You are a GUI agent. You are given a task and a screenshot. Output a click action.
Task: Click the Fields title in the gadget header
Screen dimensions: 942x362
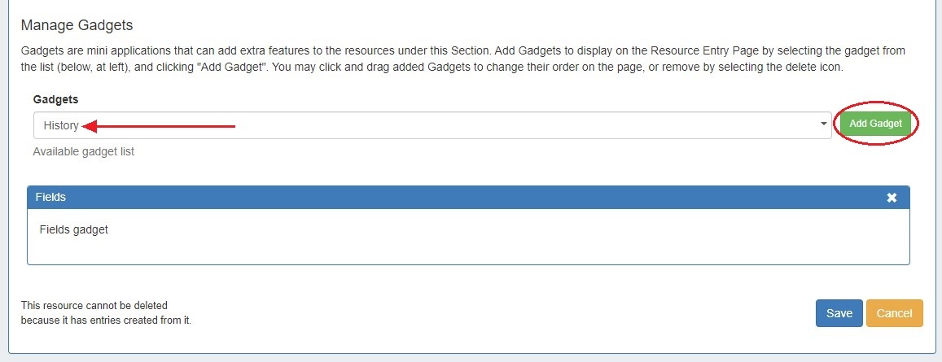50,197
